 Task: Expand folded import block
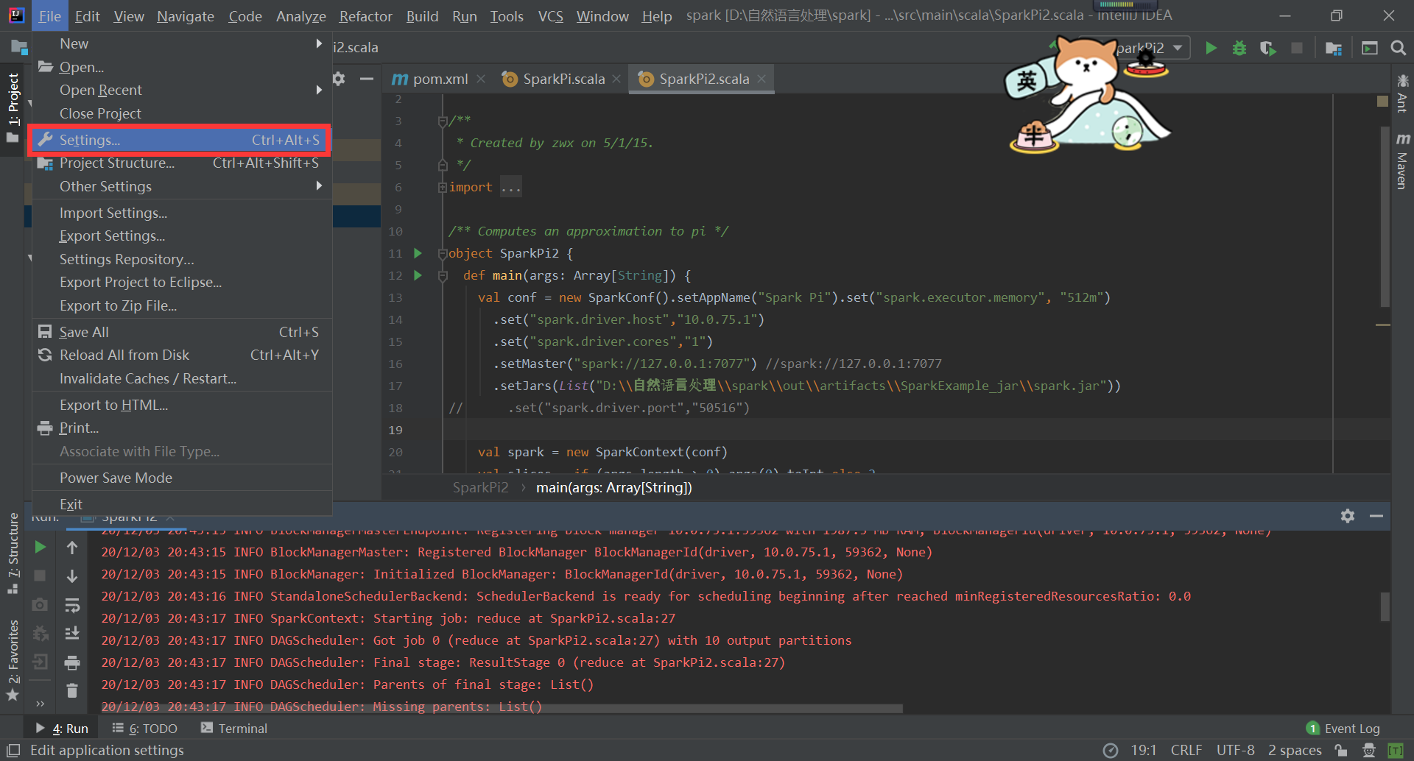[x=443, y=187]
